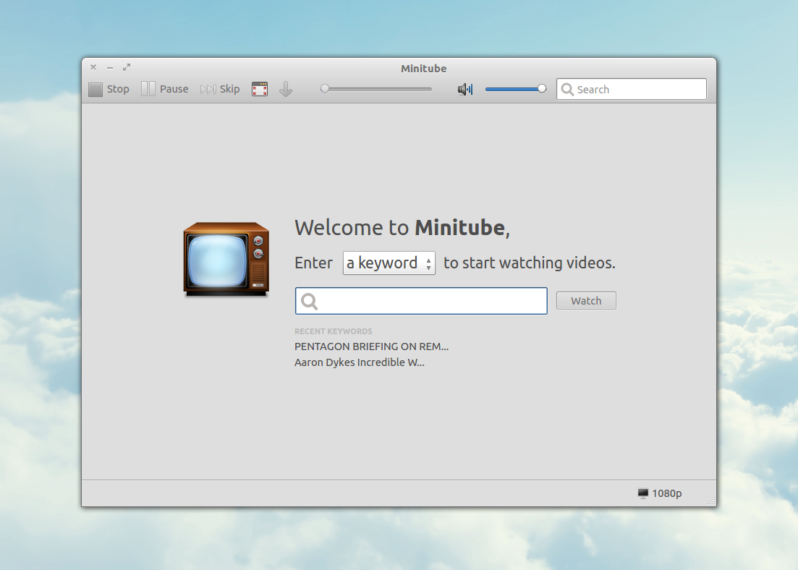Minimize the Minitube window

coord(110,67)
